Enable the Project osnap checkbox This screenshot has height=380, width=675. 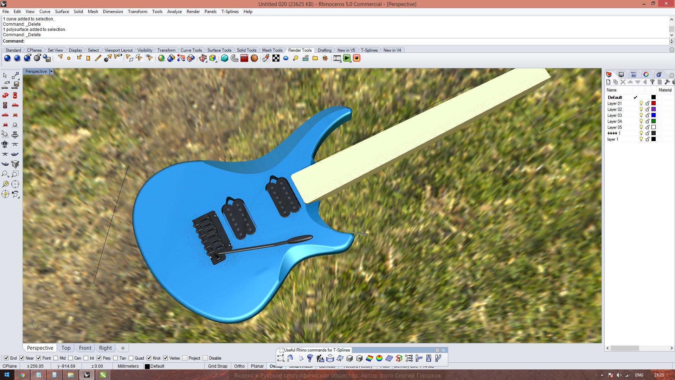tap(185, 358)
